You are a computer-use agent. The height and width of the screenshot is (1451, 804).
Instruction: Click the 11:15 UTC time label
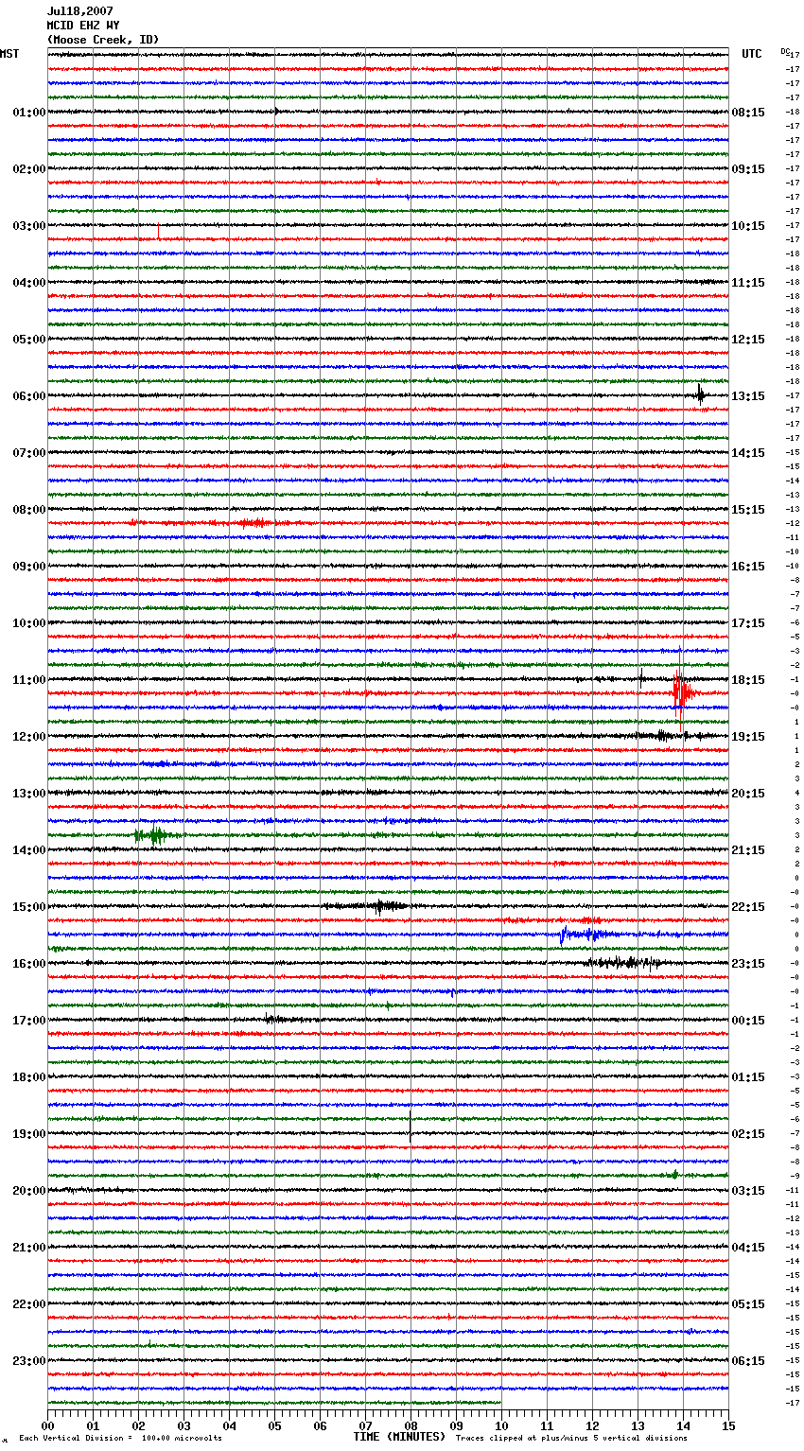[748, 283]
